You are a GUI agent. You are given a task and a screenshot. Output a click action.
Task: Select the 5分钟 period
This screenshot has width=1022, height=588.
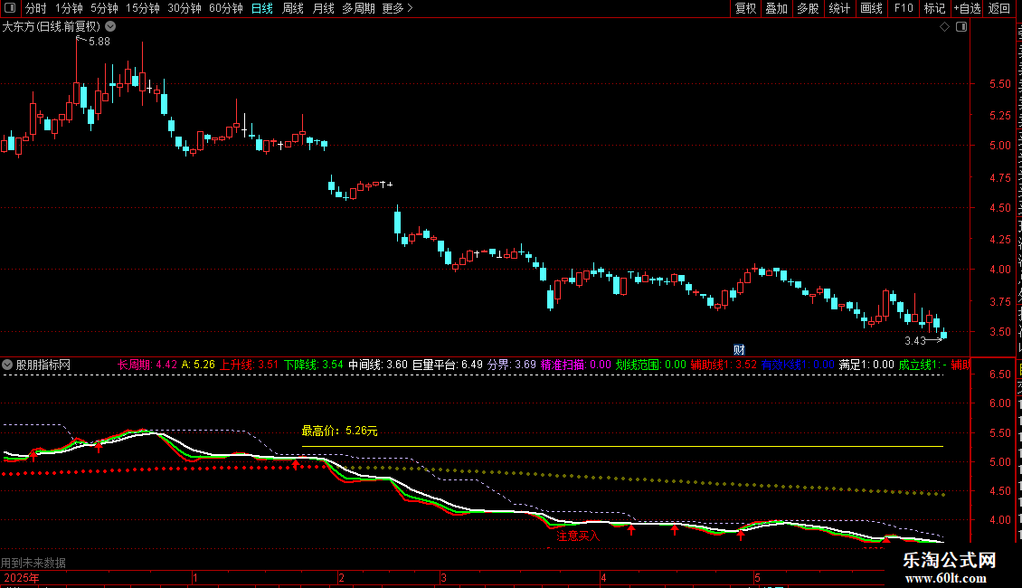(x=104, y=8)
